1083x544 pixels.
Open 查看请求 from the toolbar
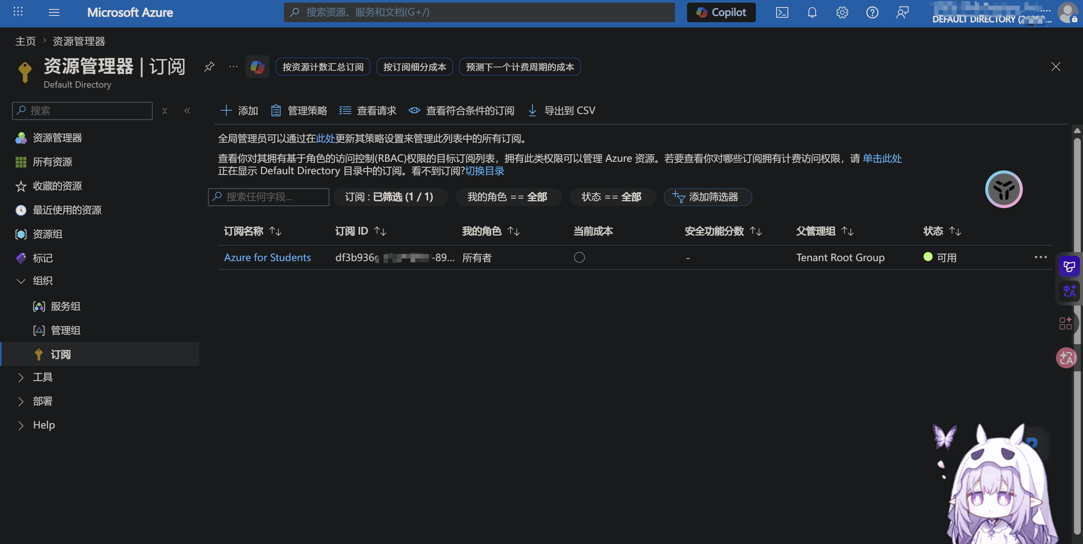pos(368,111)
